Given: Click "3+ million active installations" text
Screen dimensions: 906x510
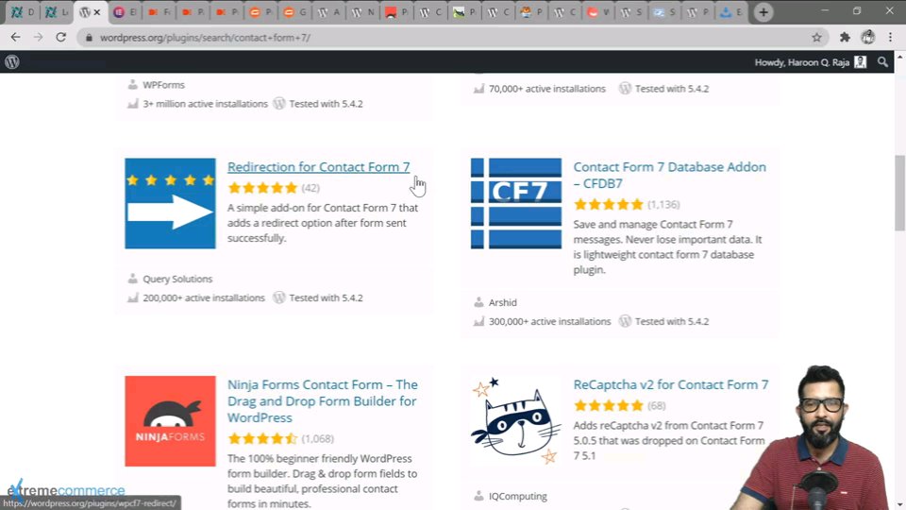Looking at the screenshot, I should pyautogui.click(x=205, y=104).
